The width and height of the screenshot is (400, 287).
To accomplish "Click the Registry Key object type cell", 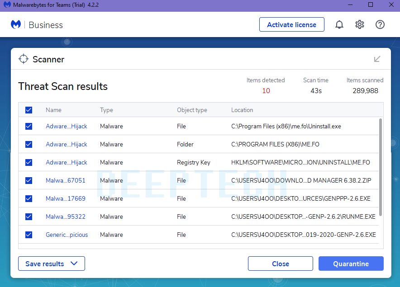I will (x=194, y=162).
